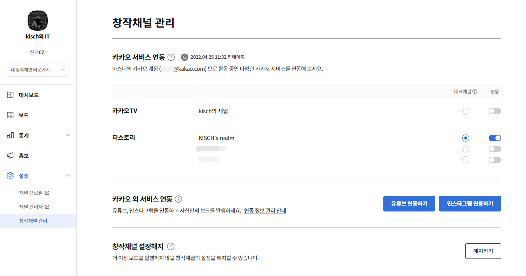The image size is (526, 276).
Task: Click external link icon next to 채널 관리자
Action: tap(47, 207)
